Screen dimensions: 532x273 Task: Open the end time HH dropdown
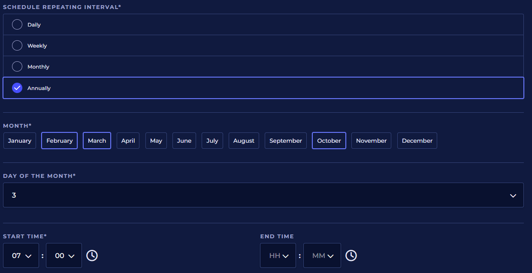[278, 256]
